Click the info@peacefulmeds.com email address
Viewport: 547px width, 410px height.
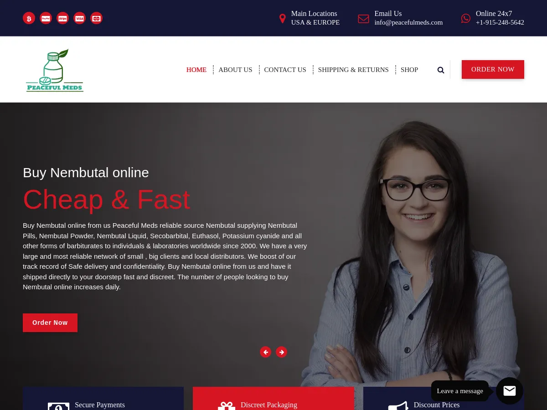coord(408,22)
